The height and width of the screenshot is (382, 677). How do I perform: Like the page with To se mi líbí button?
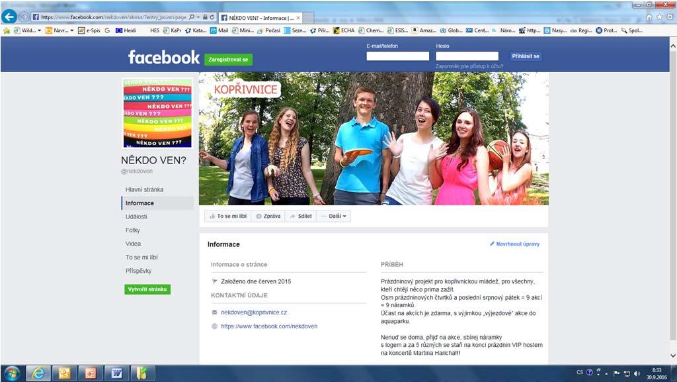point(228,216)
